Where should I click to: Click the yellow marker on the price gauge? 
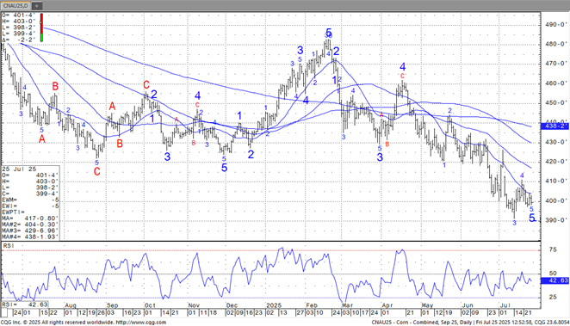[x=41, y=22]
